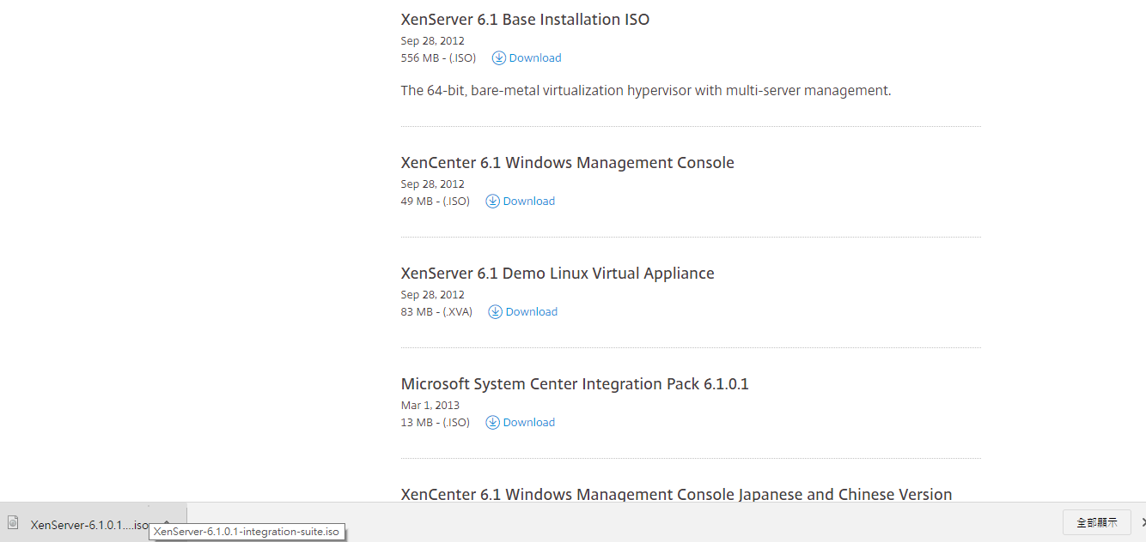Click the 83 MB - (.XVA) size text
Image resolution: width=1146 pixels, height=542 pixels.
(437, 311)
